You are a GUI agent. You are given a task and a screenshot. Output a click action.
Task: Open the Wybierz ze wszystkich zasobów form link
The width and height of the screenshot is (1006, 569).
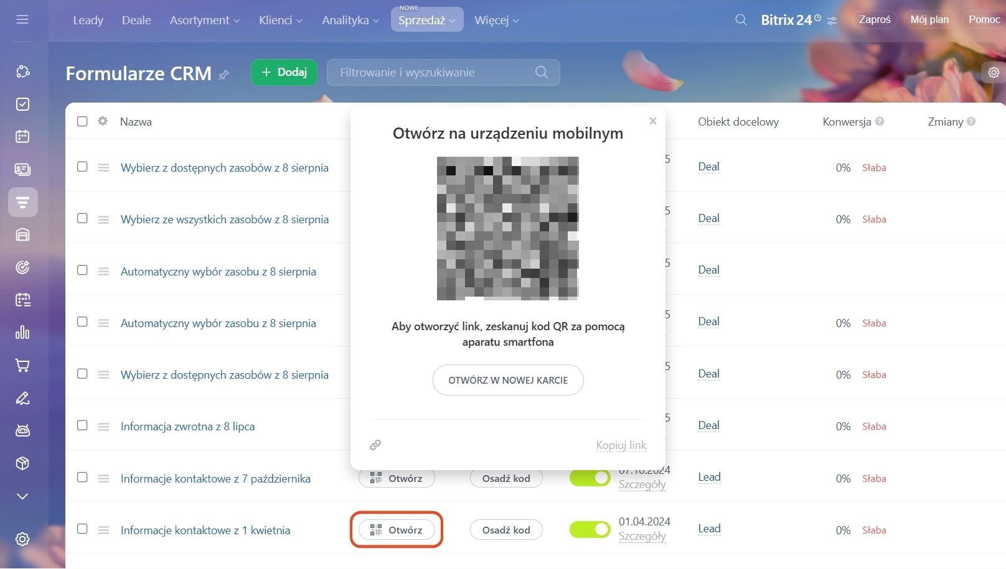click(x=225, y=220)
